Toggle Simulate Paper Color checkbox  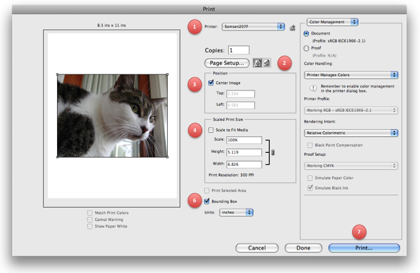click(x=310, y=178)
